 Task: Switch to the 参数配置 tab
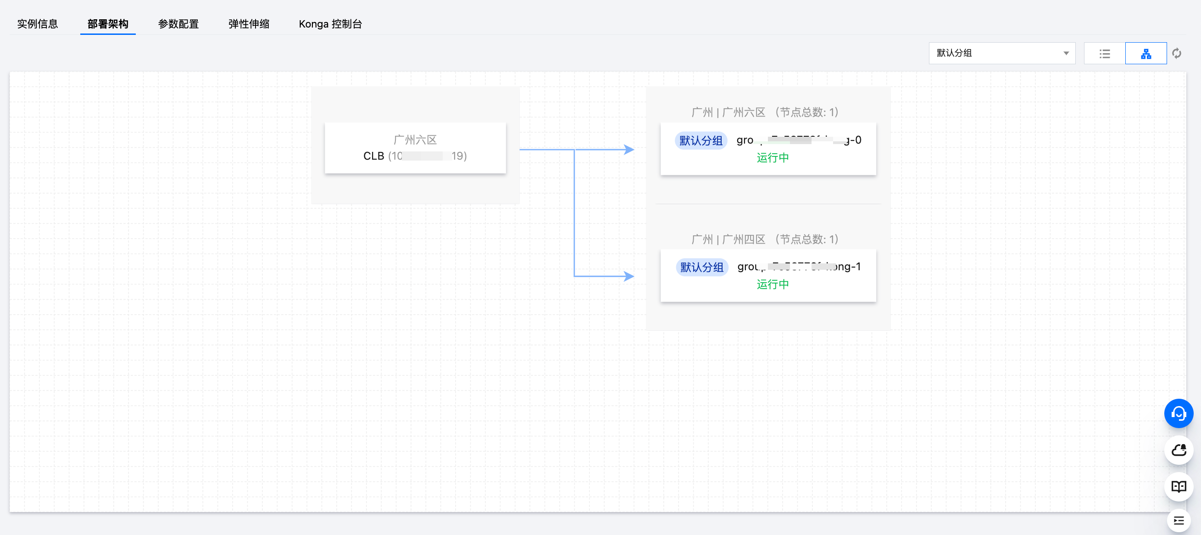(178, 24)
